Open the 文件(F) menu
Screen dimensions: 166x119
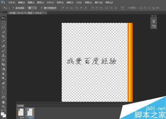[x=12, y=2]
